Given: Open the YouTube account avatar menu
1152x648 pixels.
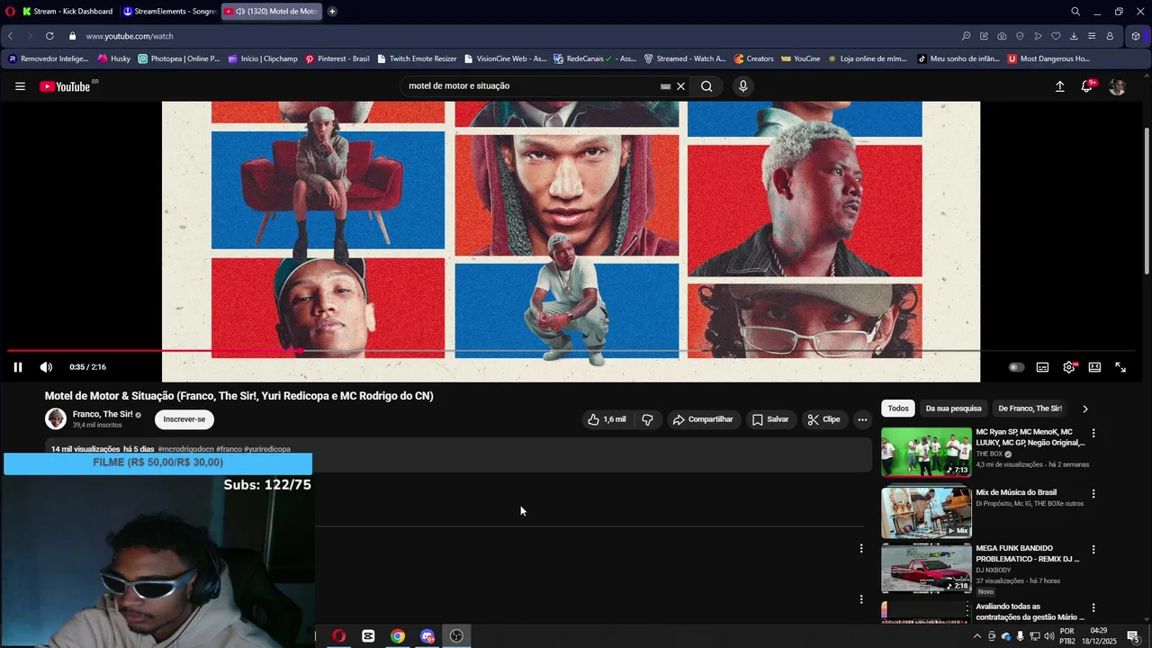Looking at the screenshot, I should point(1117,86).
